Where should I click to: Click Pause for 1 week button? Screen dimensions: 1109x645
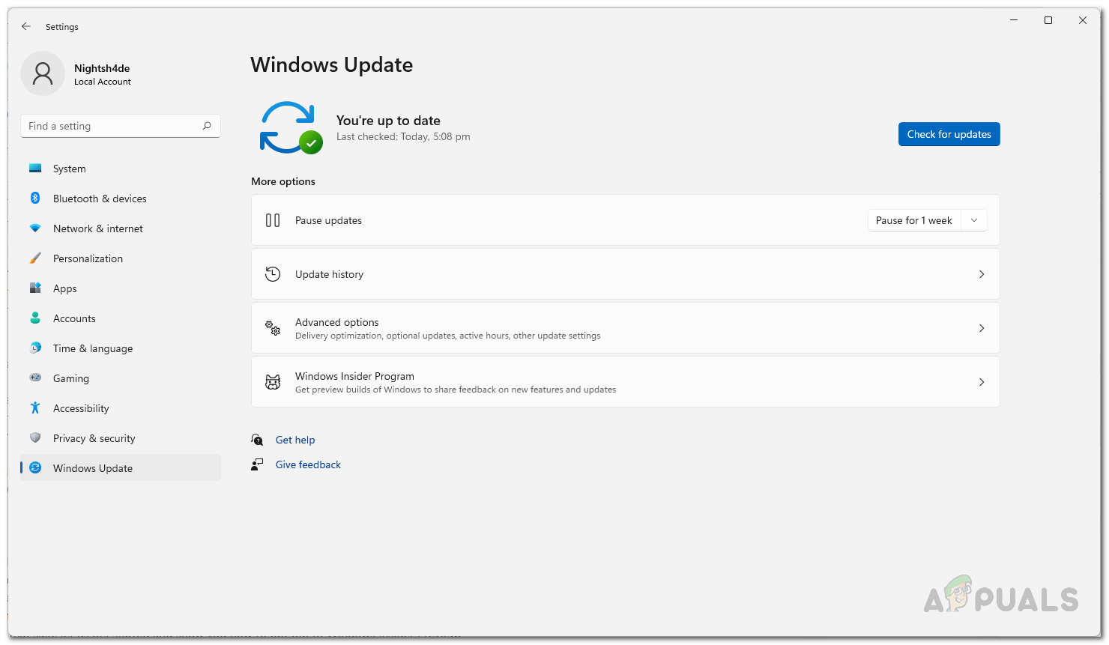click(x=914, y=220)
